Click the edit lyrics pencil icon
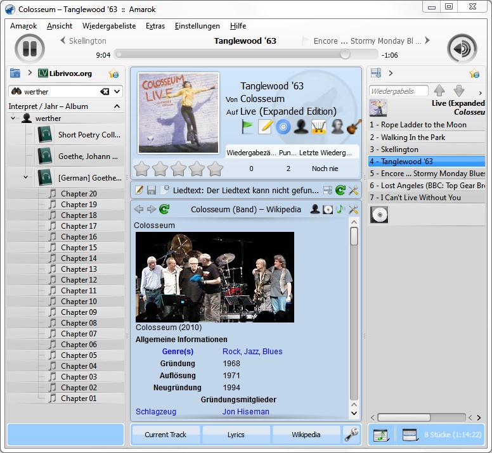This screenshot has height=453, width=492. pos(139,190)
